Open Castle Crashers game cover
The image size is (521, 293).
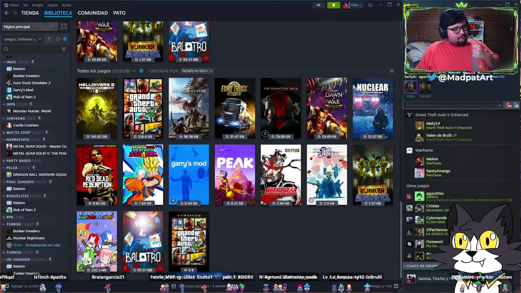coord(97,241)
